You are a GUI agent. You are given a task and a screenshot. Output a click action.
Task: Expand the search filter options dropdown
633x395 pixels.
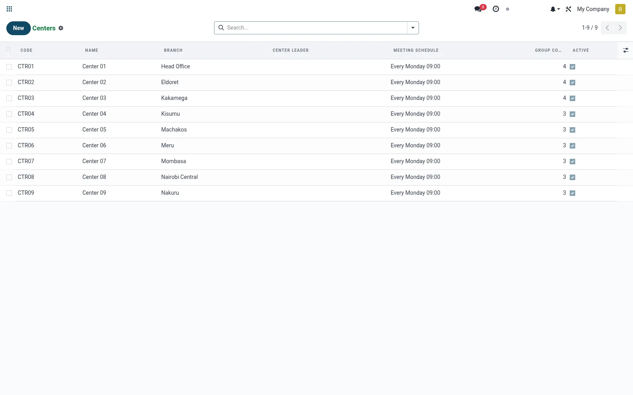[413, 28]
